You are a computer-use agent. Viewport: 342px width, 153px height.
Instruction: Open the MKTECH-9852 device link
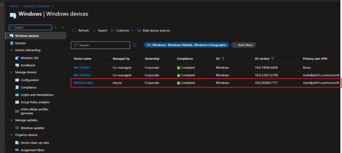point(83,83)
